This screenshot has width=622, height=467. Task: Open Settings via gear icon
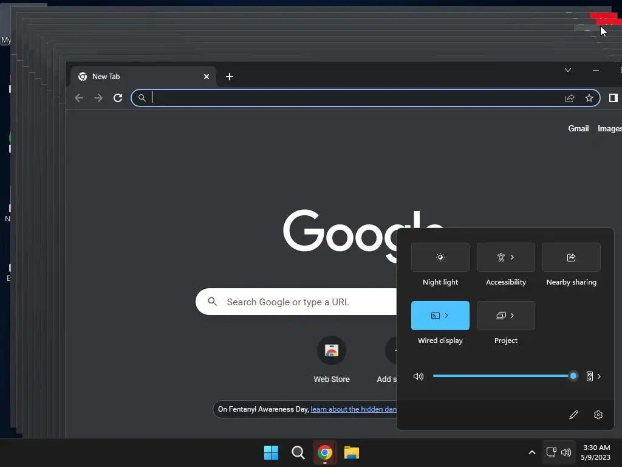coord(598,415)
